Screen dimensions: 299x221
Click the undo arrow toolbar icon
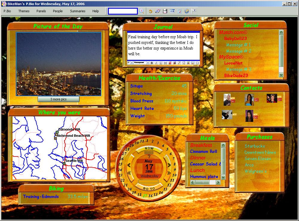tap(150, 11)
